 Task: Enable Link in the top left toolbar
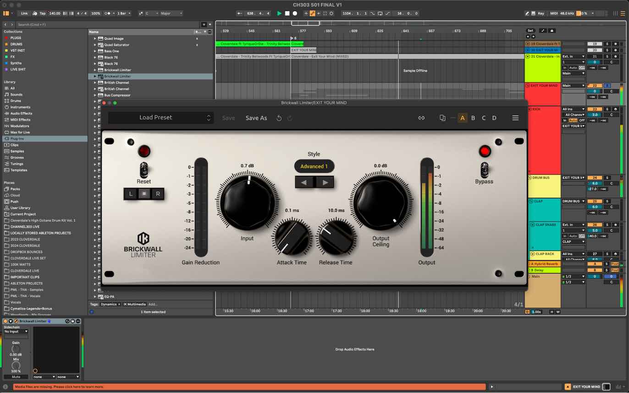(24, 13)
